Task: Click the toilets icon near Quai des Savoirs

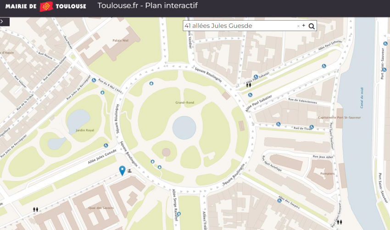Action: click(x=36, y=209)
